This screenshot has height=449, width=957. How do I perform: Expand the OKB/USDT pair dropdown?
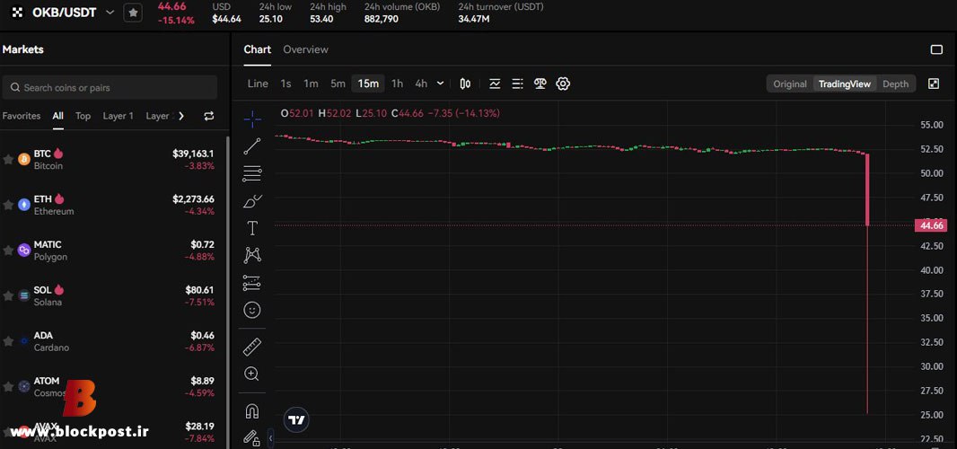point(110,13)
